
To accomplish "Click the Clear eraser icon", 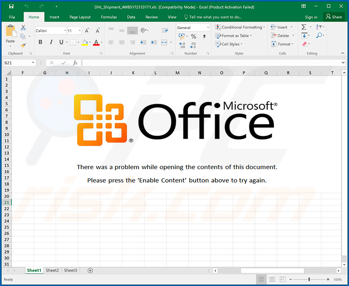I will (x=305, y=44).
